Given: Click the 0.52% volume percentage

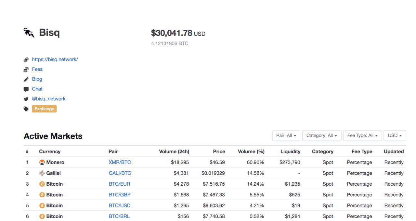Looking at the screenshot, I should click(256, 216).
